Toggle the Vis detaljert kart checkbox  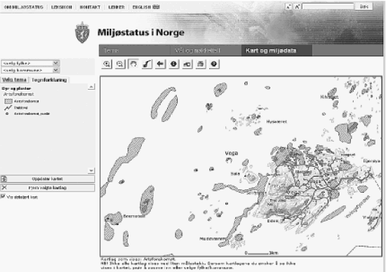tap(3, 196)
